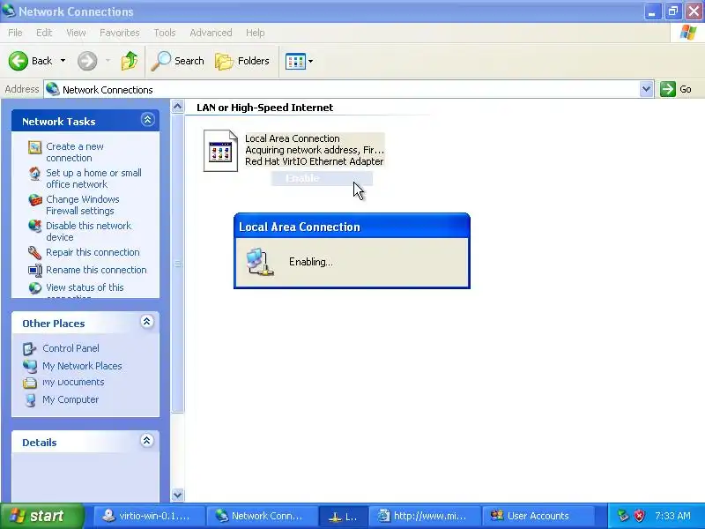The image size is (705, 529).
Task: Click the Local Area Connection name text
Action: click(x=293, y=138)
